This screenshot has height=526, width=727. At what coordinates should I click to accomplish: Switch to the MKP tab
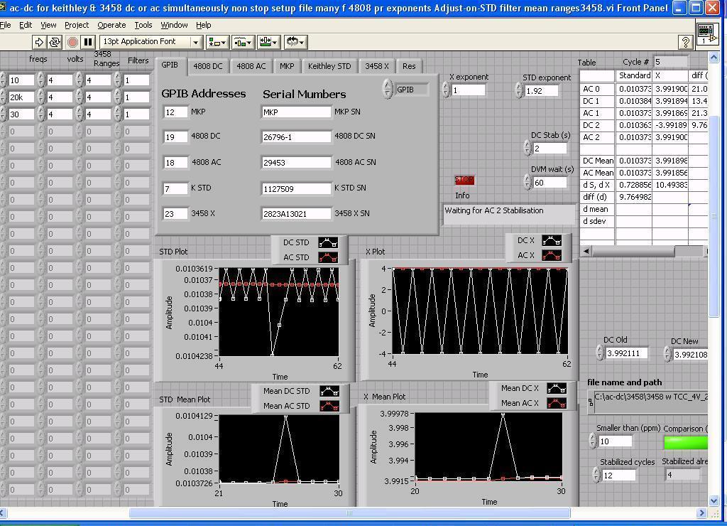[287, 66]
